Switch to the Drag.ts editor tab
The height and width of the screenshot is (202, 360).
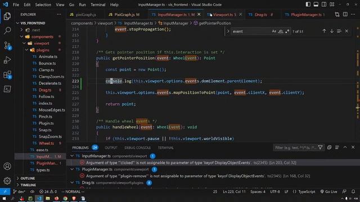coord(260,15)
